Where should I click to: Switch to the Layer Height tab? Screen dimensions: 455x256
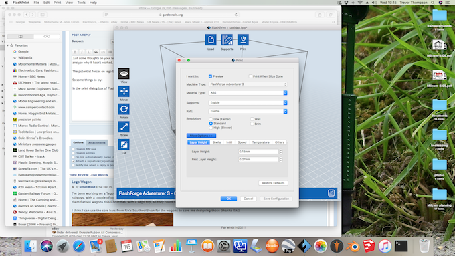199,142
